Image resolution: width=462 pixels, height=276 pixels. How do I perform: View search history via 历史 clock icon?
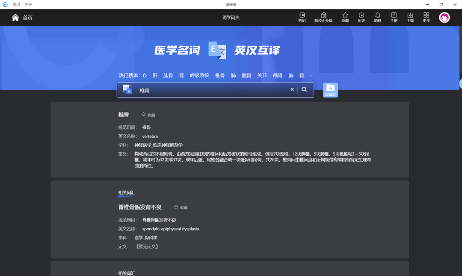click(x=361, y=17)
